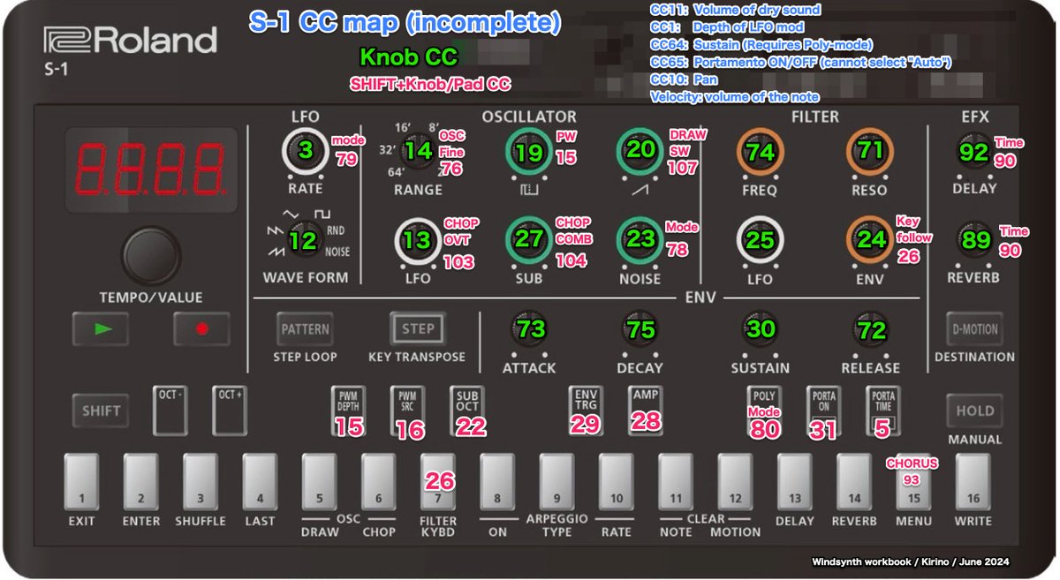Start playback with the green play button

pos(100,328)
